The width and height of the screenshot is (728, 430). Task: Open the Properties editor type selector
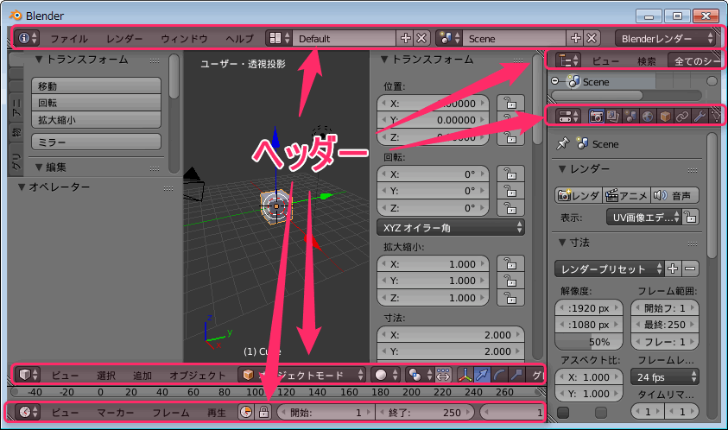pyautogui.click(x=568, y=116)
